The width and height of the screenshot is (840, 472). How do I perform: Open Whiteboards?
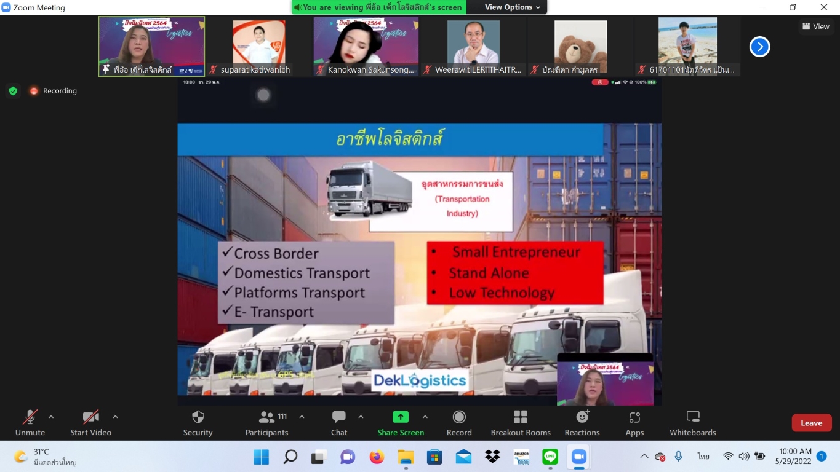point(693,423)
